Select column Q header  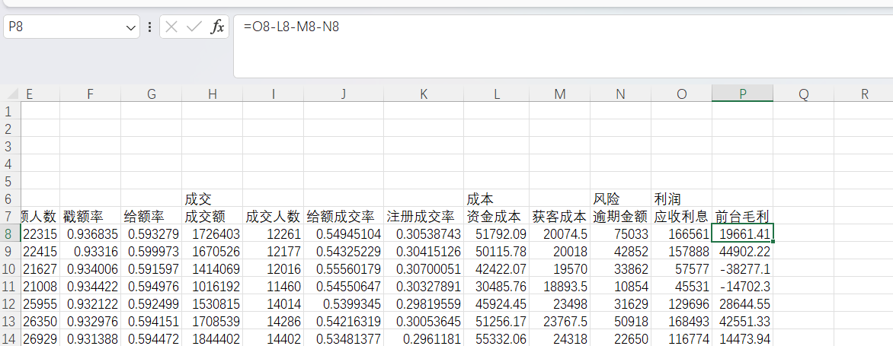coord(803,94)
